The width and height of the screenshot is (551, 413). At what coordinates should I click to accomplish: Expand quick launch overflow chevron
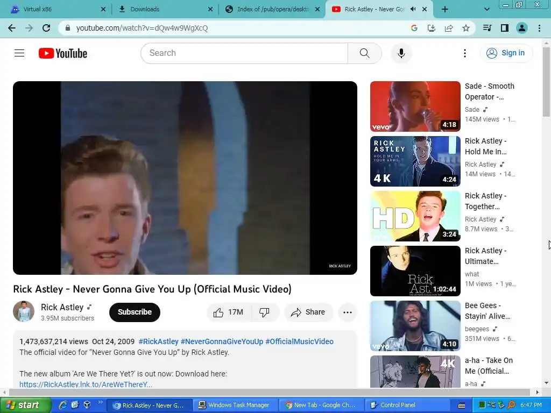101,402
